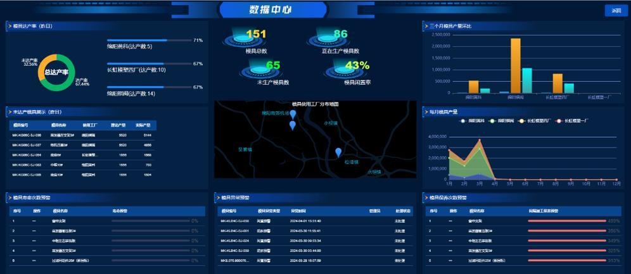Click arrow icon beside 每月模具产量 panel title
Screen dimensions: 631x274
426,112
